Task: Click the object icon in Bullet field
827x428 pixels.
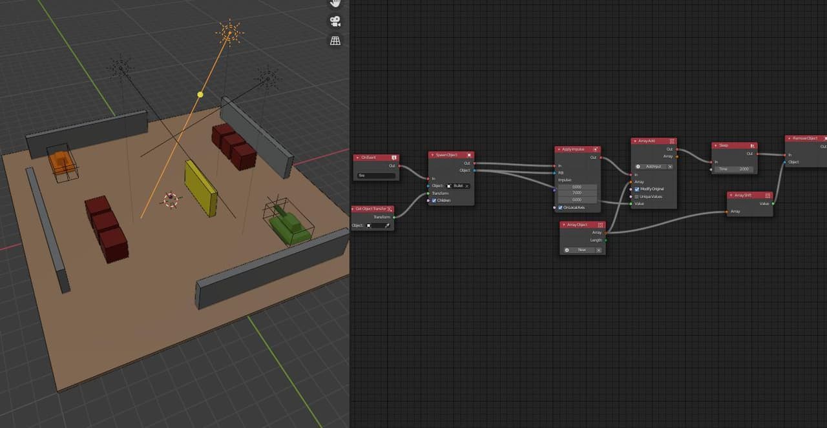Action: click(450, 186)
